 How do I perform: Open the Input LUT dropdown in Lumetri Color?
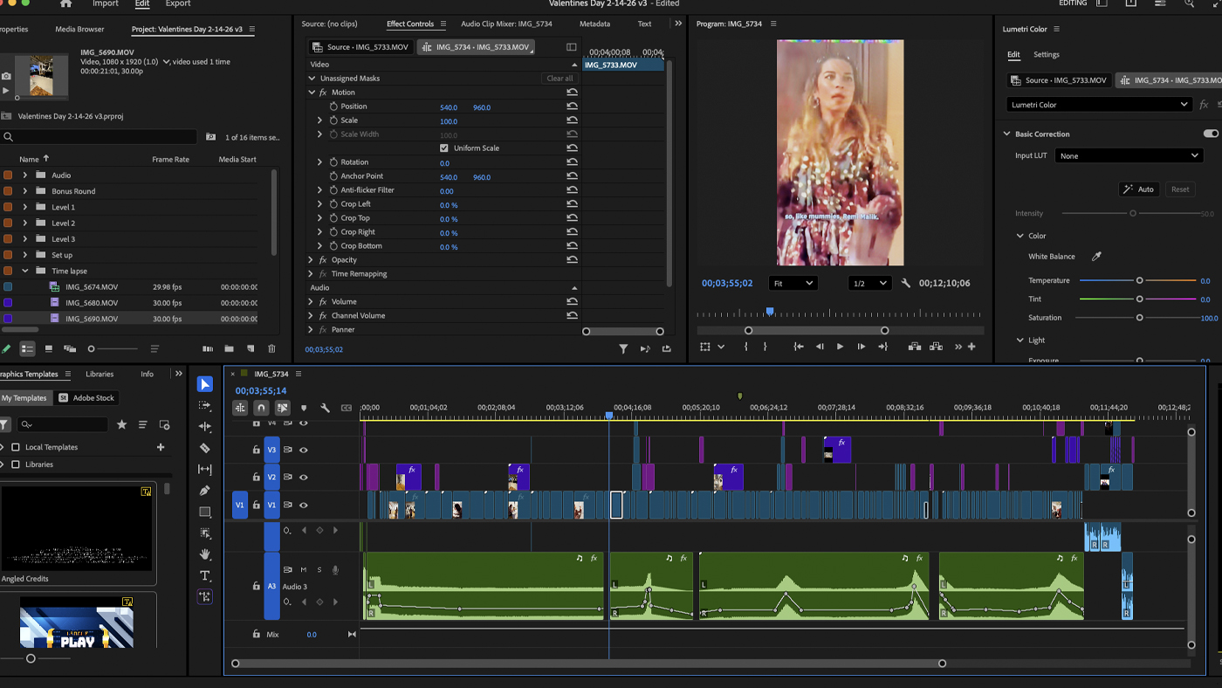(1129, 155)
